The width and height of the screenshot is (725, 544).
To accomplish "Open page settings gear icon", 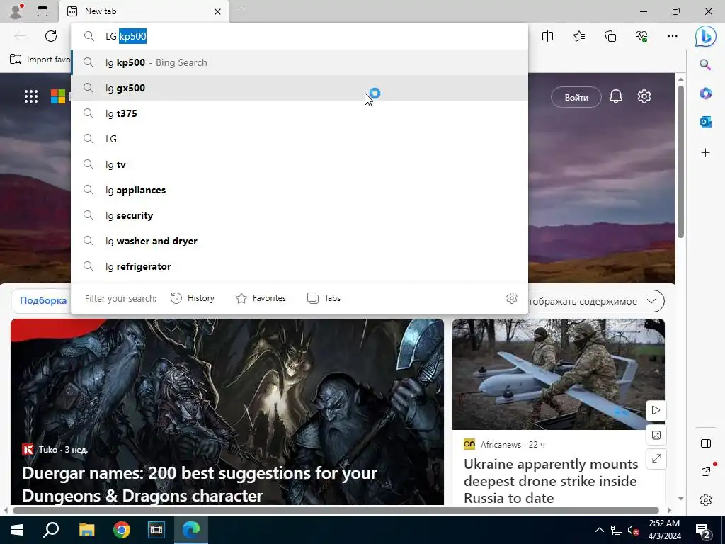I will click(644, 96).
